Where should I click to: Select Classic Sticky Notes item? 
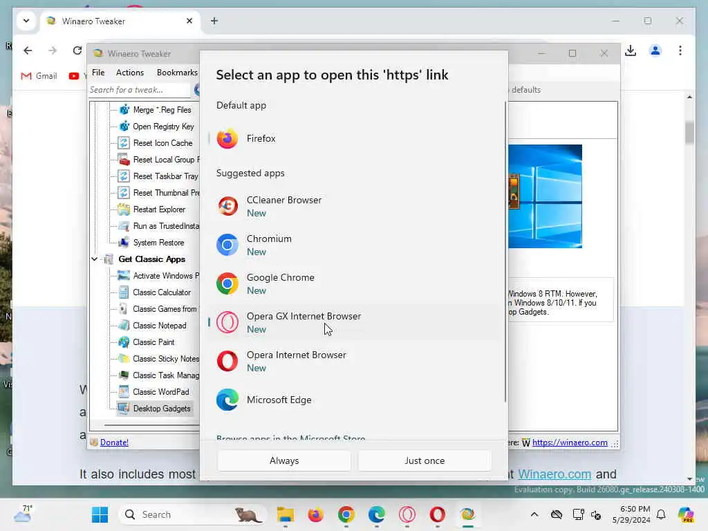click(166, 359)
